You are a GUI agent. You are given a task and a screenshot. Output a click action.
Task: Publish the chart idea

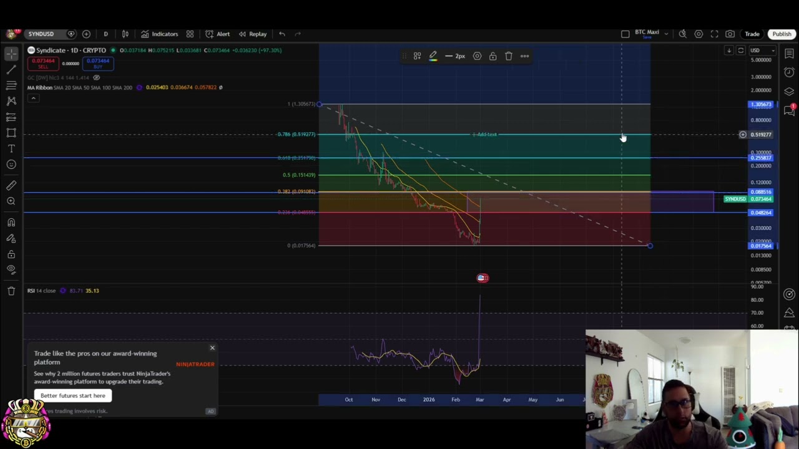tap(782, 34)
